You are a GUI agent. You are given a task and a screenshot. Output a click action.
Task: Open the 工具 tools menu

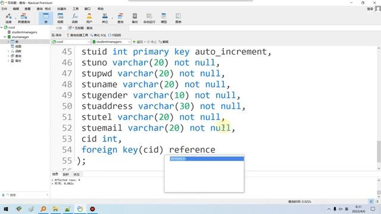(76, 9)
